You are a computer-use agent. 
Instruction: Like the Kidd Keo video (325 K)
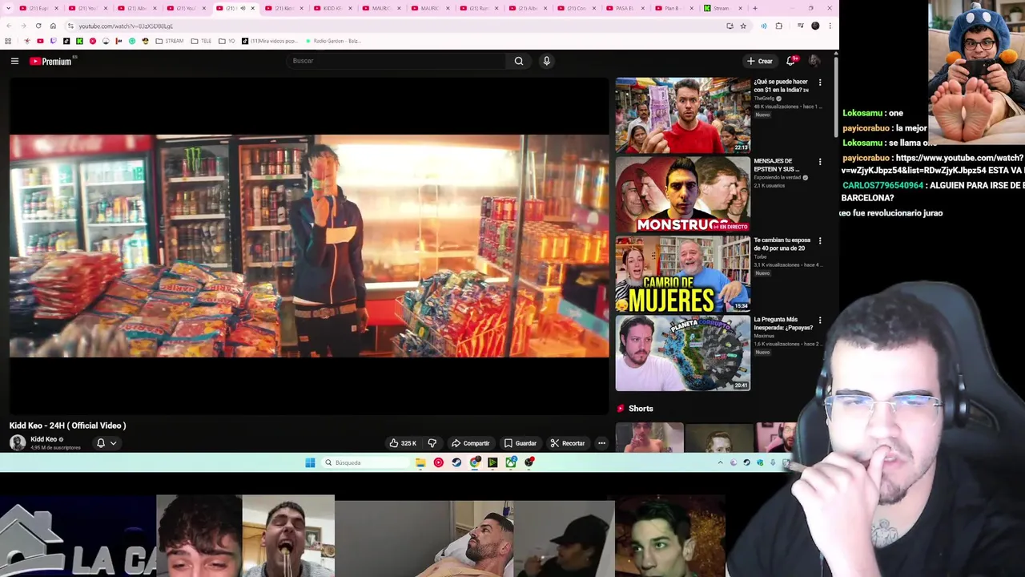pyautogui.click(x=403, y=443)
